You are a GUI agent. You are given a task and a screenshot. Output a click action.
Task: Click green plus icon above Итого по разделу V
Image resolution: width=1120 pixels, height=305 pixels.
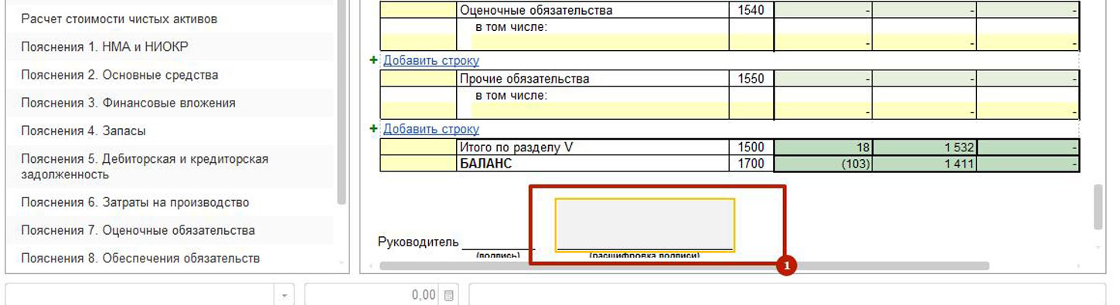click(x=373, y=129)
